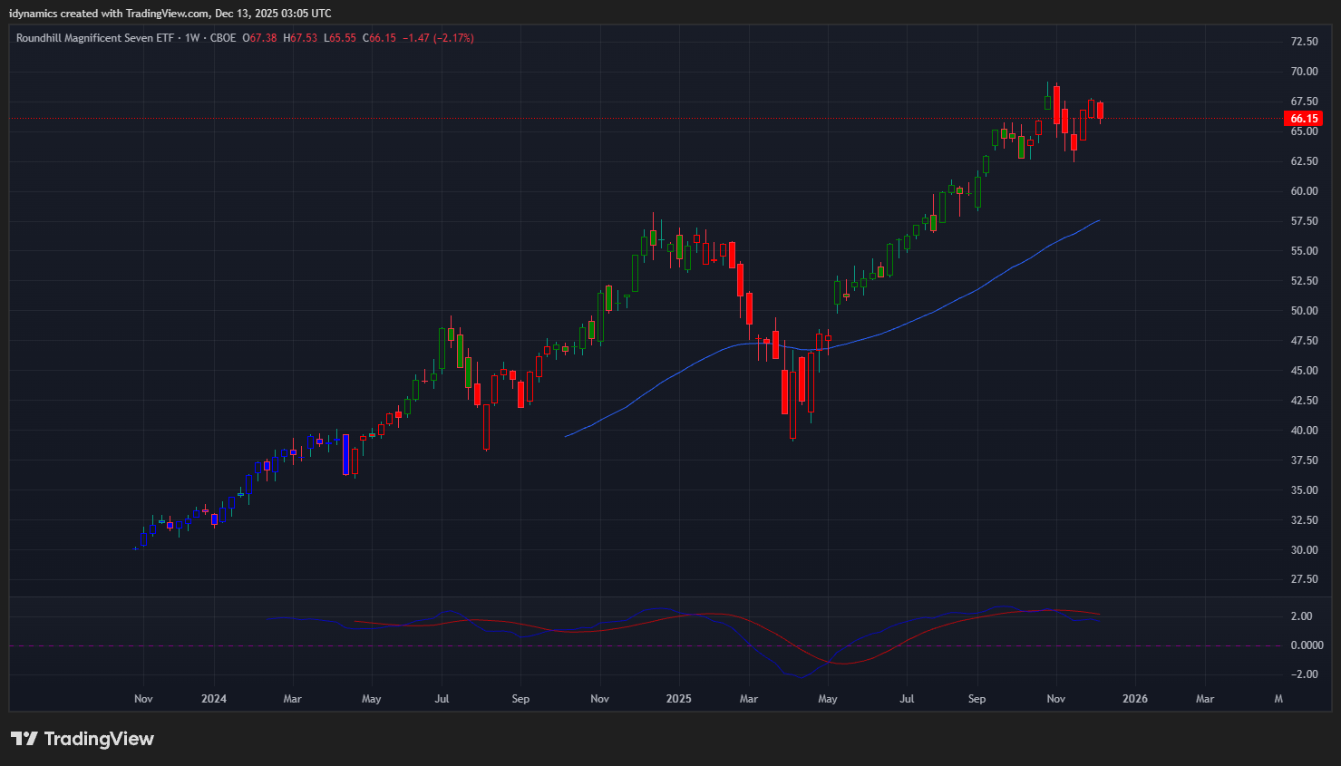Click the 2025 year label on time axis

tap(678, 699)
